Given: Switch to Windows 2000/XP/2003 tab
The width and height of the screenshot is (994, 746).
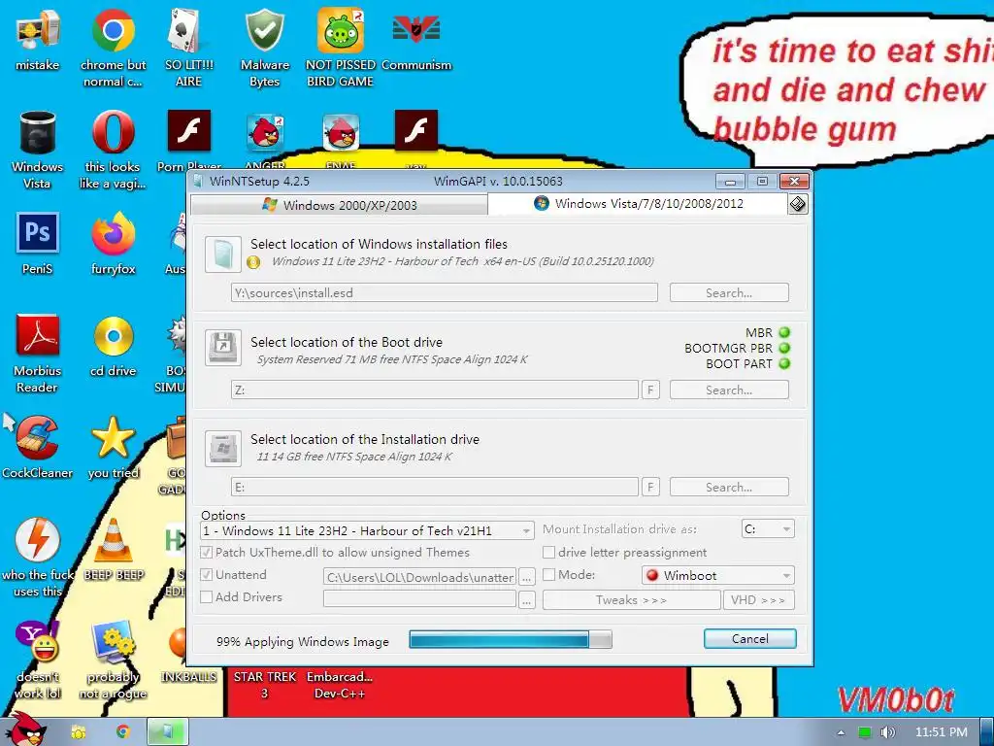Looking at the screenshot, I should (339, 205).
